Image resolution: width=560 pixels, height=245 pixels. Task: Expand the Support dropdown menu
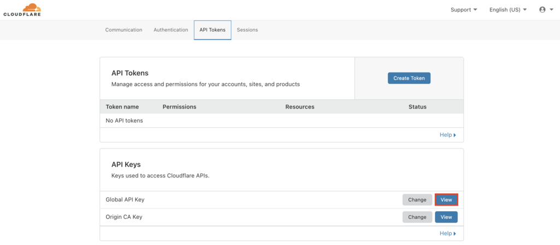click(x=464, y=10)
